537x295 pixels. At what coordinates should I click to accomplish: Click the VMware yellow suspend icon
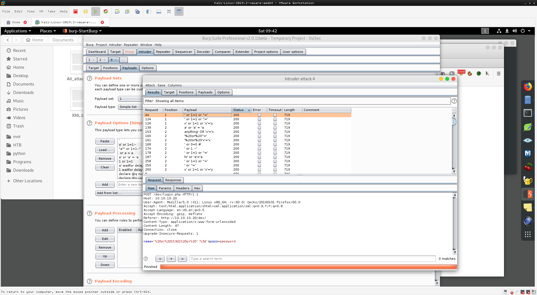(x=86, y=11)
